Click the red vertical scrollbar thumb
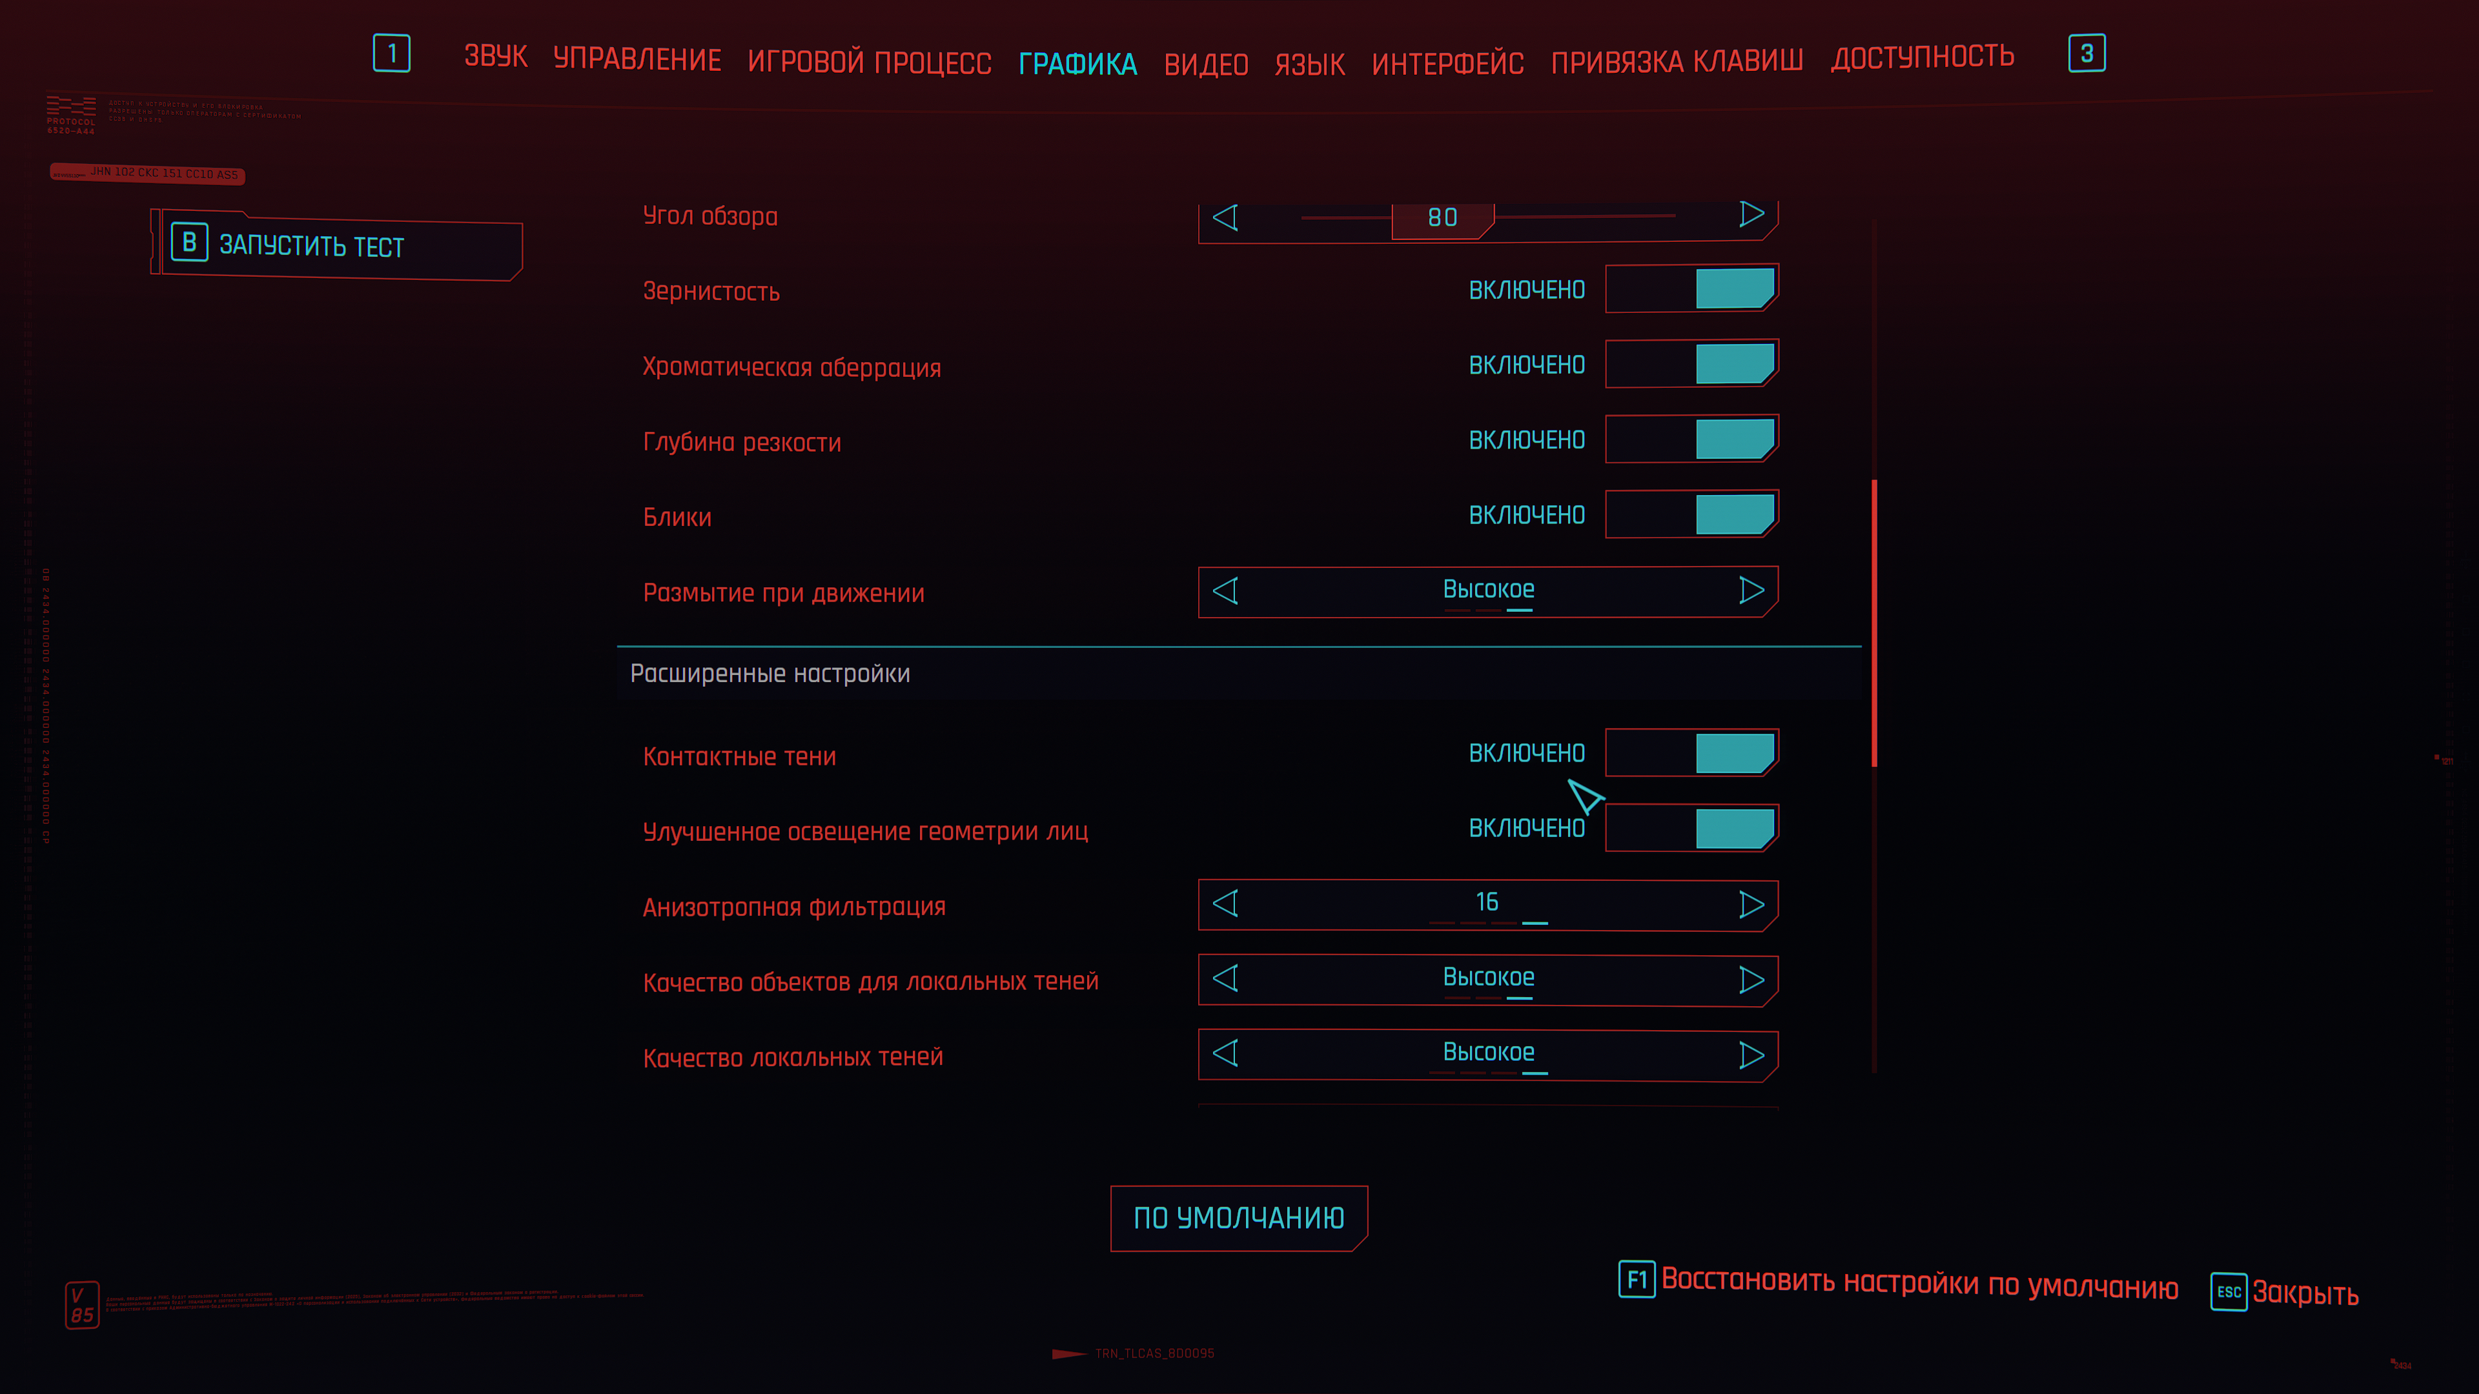 pyautogui.click(x=1873, y=622)
